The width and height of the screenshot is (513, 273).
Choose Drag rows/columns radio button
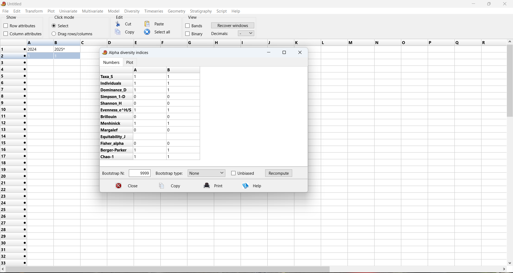tap(54, 34)
